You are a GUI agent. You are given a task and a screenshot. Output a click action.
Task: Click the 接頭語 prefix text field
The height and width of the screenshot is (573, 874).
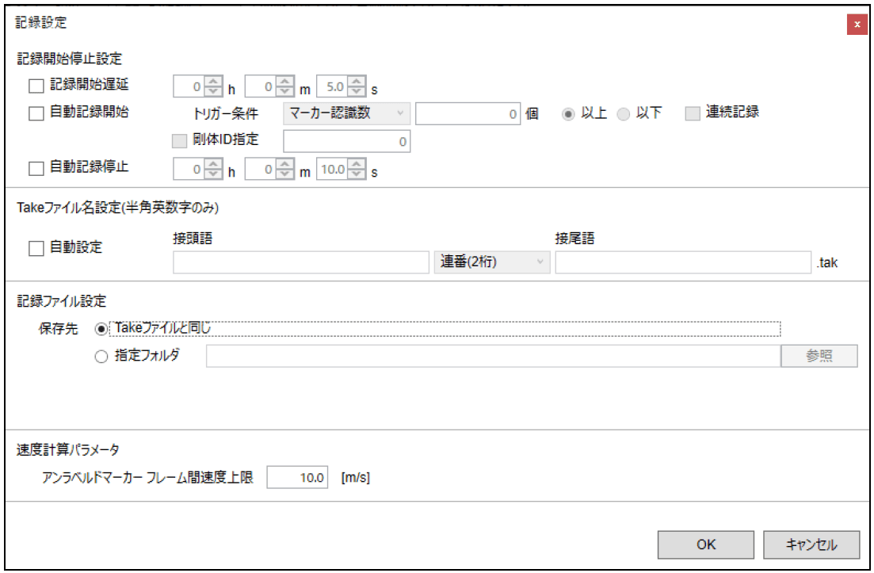click(x=301, y=262)
